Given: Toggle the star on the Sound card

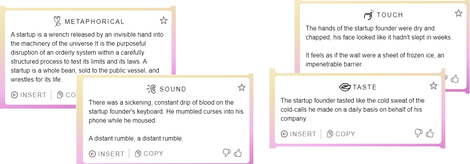Looking at the screenshot, I should coord(241,87).
